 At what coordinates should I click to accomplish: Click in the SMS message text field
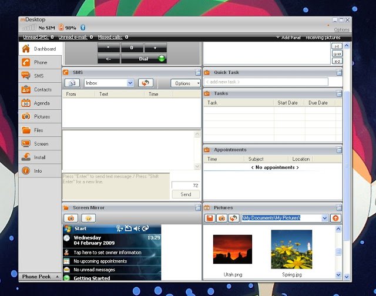coord(116,186)
